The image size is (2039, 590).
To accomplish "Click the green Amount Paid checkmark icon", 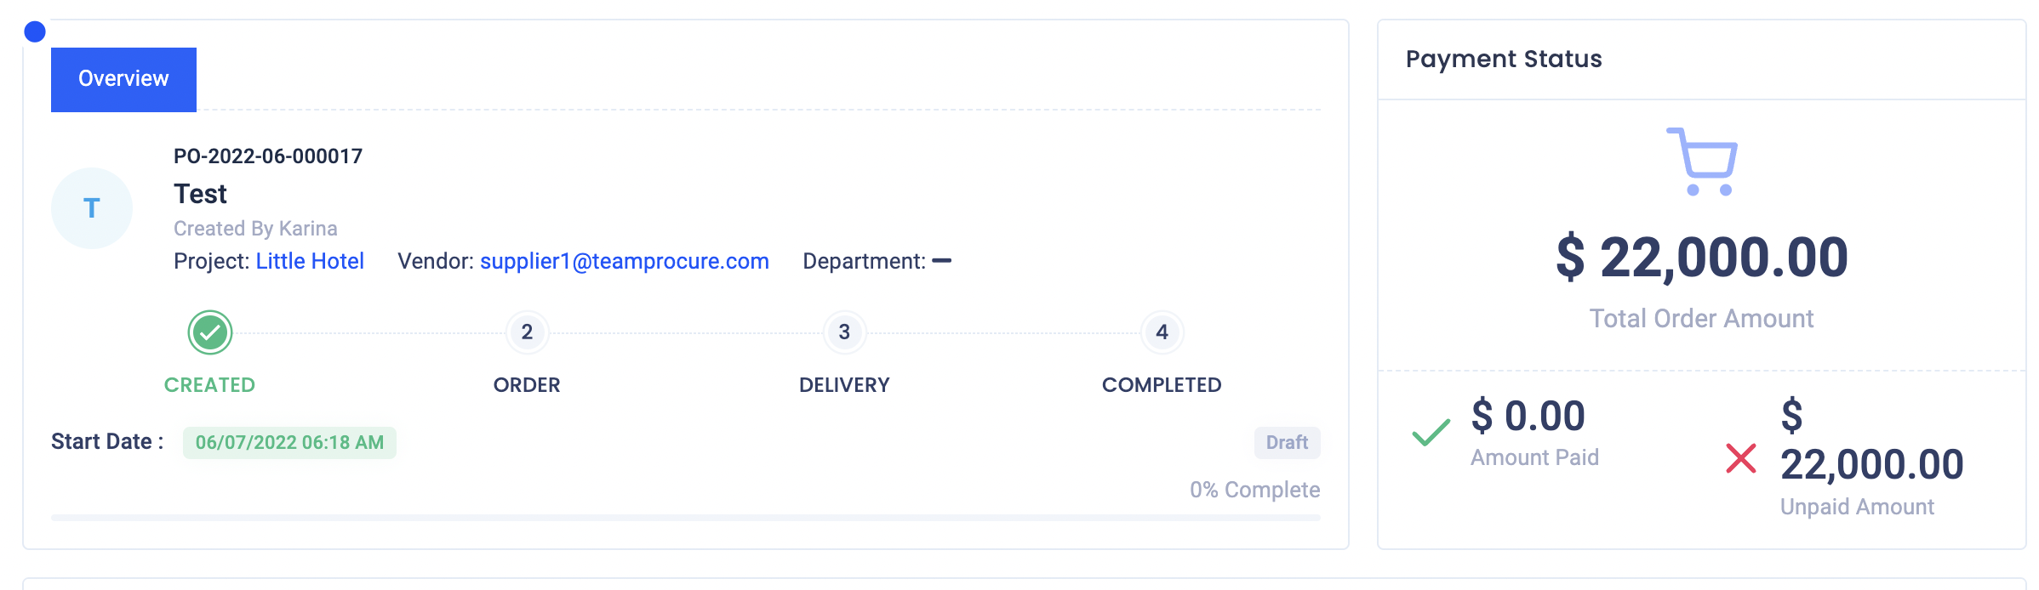I will (1431, 433).
